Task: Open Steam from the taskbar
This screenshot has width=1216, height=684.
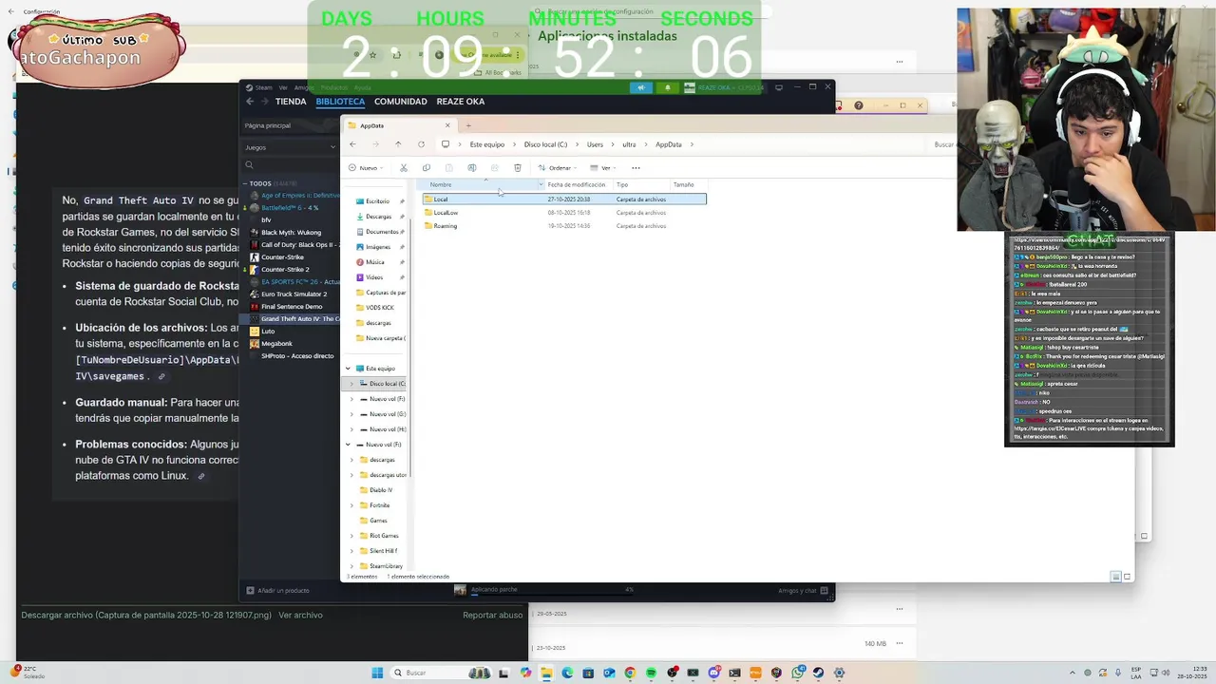Action: pos(818,673)
